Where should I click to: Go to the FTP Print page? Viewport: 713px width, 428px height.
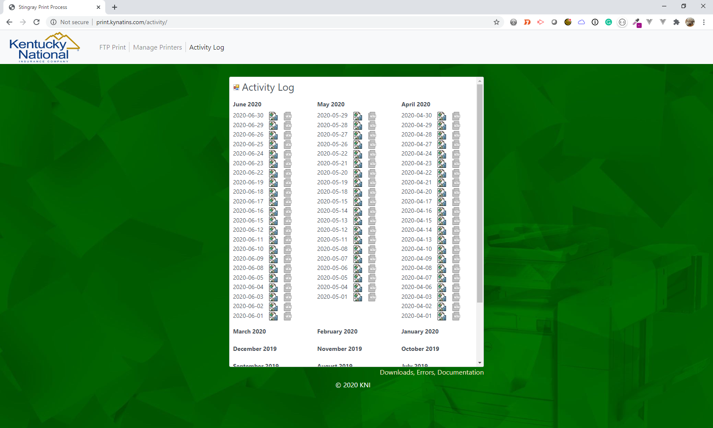[112, 47]
